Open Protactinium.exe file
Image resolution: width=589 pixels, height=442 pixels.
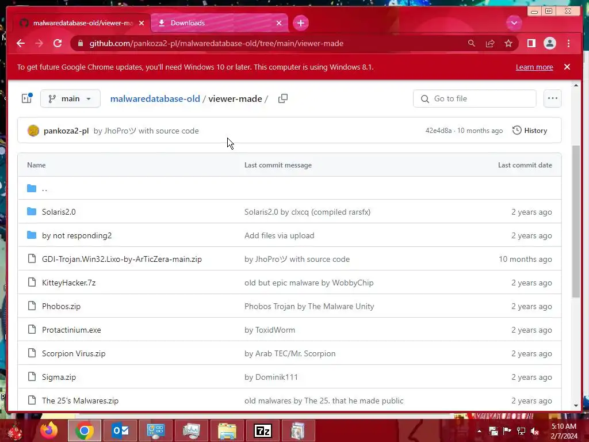coord(71,330)
